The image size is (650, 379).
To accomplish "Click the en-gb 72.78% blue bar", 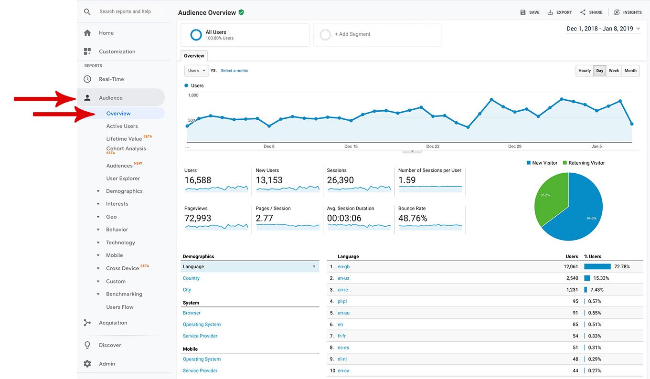I will coord(597,267).
